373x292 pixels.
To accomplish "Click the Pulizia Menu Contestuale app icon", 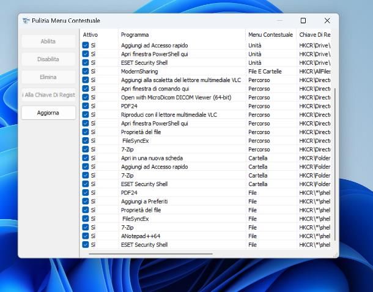I will tap(26, 21).
